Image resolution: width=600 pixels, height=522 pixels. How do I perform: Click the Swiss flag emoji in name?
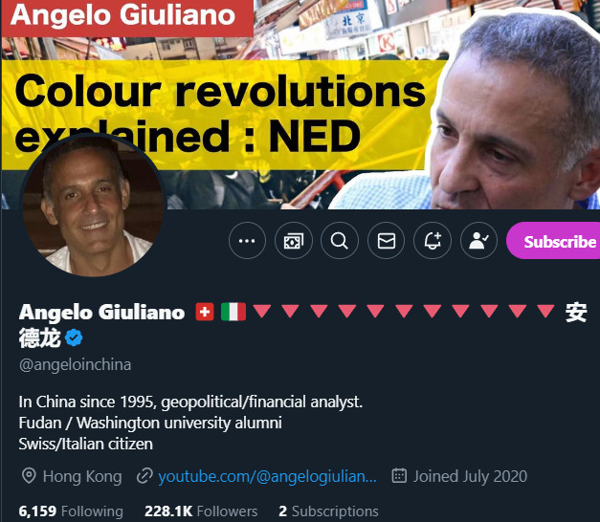point(205,312)
